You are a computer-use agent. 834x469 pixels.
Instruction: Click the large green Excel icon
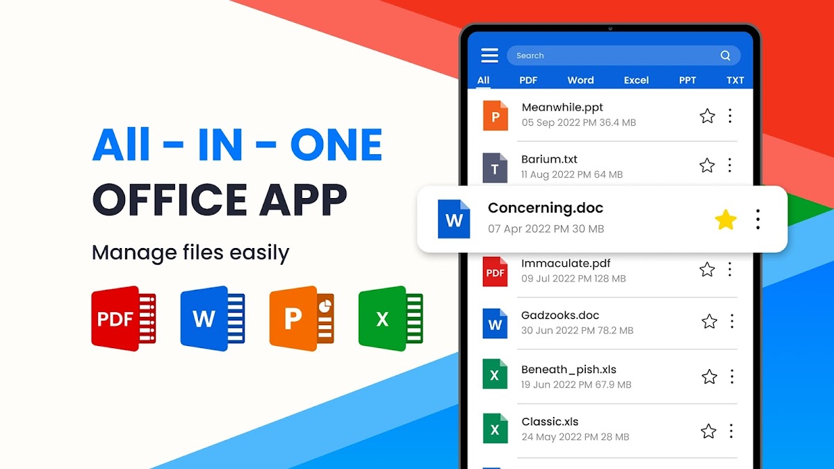391,318
